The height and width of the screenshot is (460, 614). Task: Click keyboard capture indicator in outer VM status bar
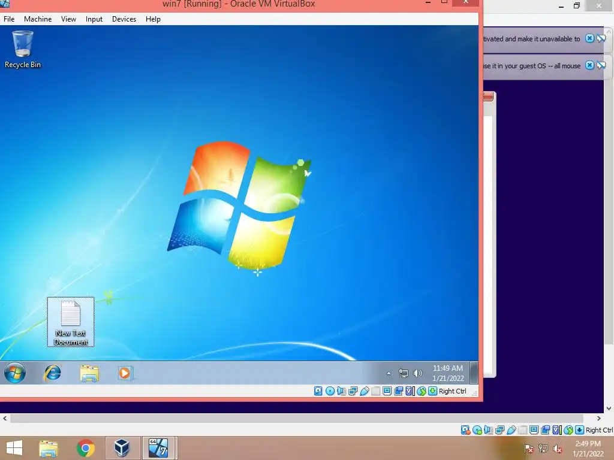click(580, 430)
